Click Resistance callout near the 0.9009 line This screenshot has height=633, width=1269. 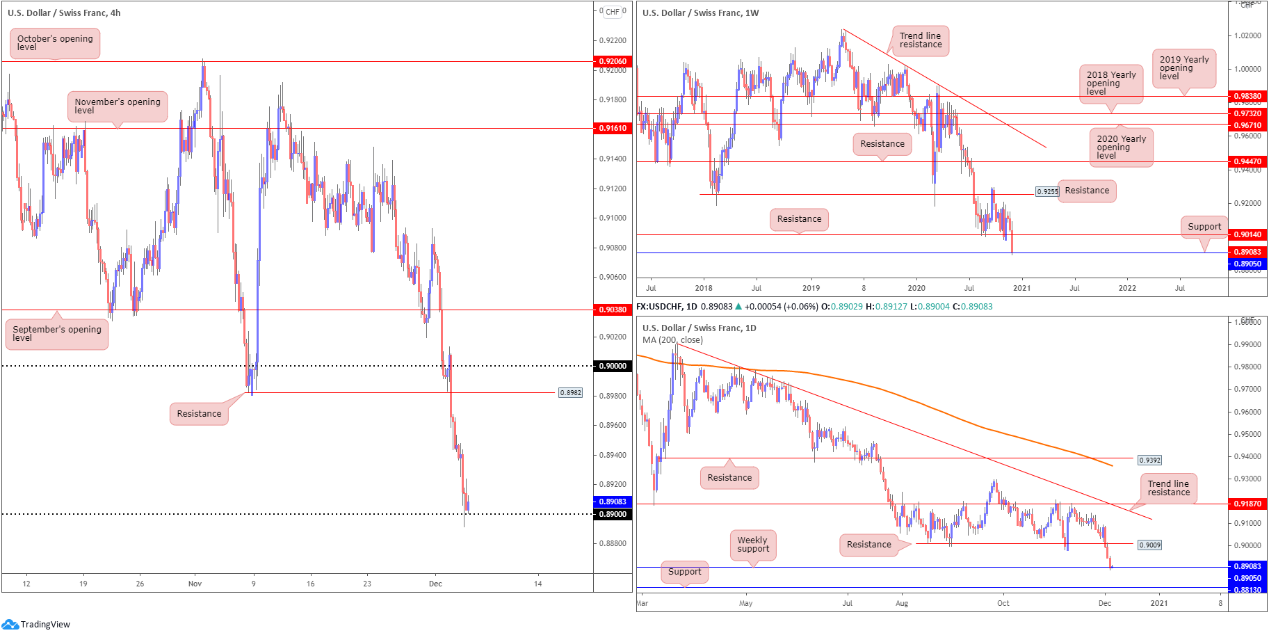coord(868,545)
